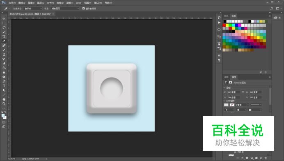This screenshot has height=161, width=284.
Task: Select the Brush tool
Action: tap(4, 50)
